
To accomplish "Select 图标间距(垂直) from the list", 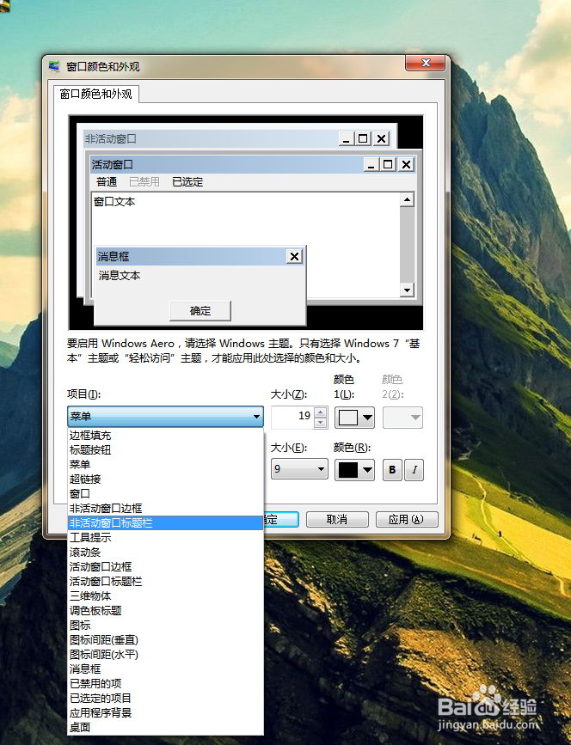I will coord(165,640).
